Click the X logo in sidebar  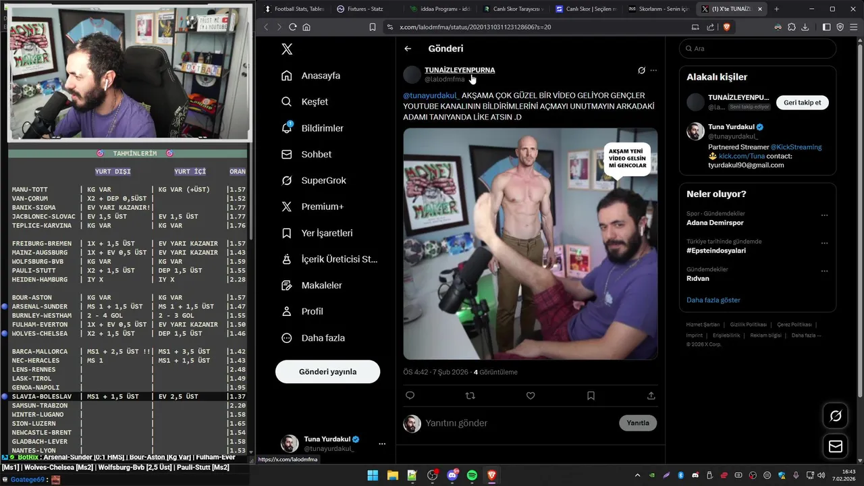[287, 49]
